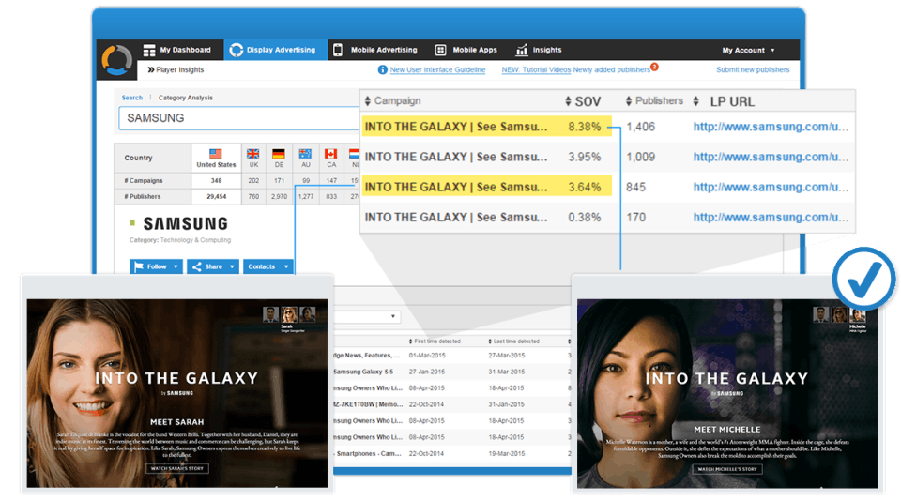This screenshot has height=501, width=901.
Task: Sort by SOV column arrows
Action: (x=568, y=101)
